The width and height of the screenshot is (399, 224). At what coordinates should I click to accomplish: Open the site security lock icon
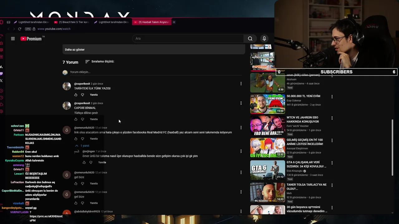tap(34, 29)
